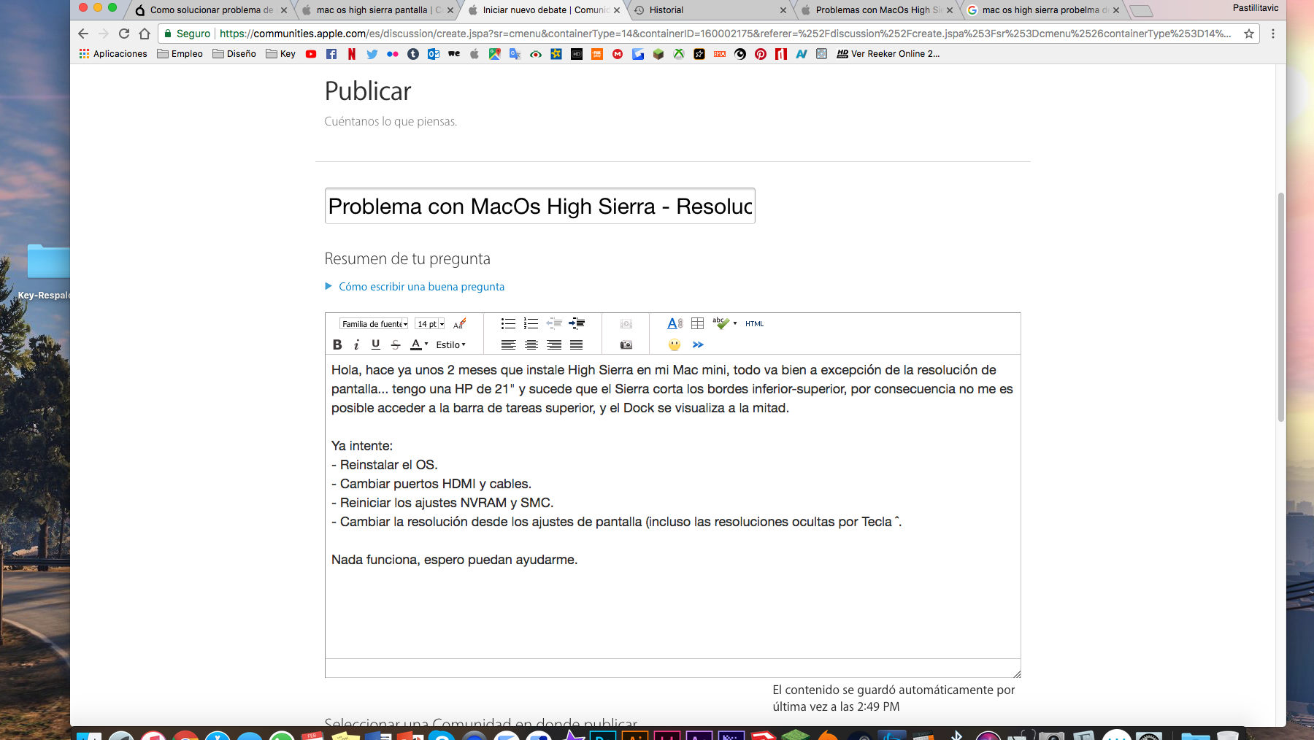Close the Historial tab
The image size is (1314, 740).
click(x=783, y=10)
